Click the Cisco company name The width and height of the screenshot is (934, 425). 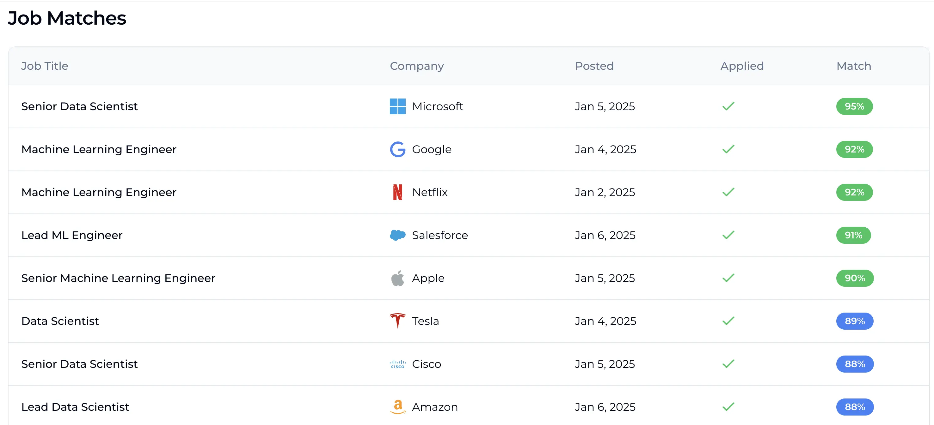coord(427,364)
